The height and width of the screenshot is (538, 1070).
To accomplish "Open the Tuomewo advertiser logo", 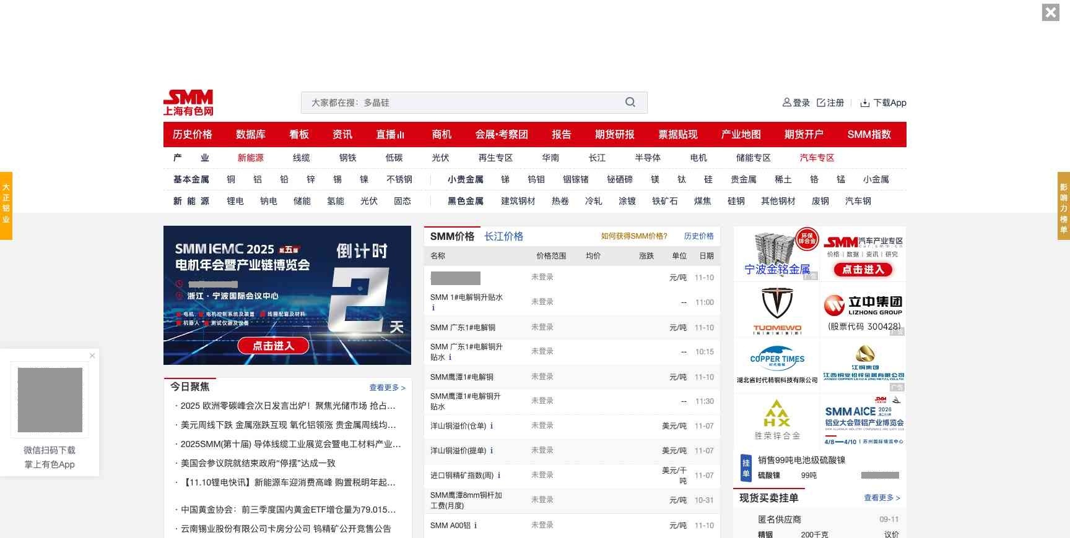I will coord(776,310).
